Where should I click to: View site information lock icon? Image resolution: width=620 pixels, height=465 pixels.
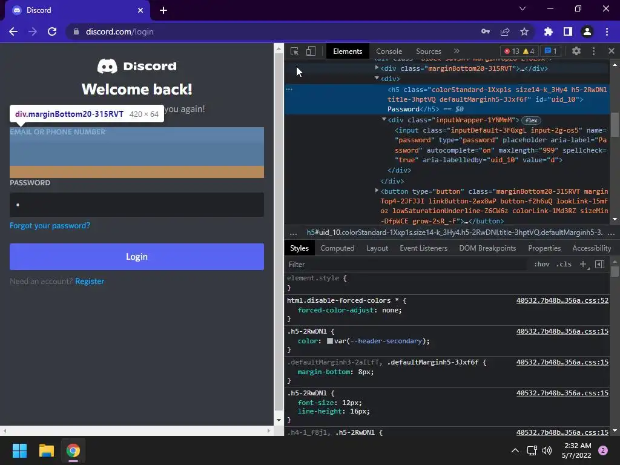pyautogui.click(x=76, y=31)
